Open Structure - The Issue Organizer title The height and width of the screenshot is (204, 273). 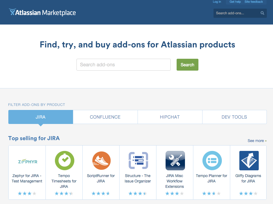(x=138, y=178)
